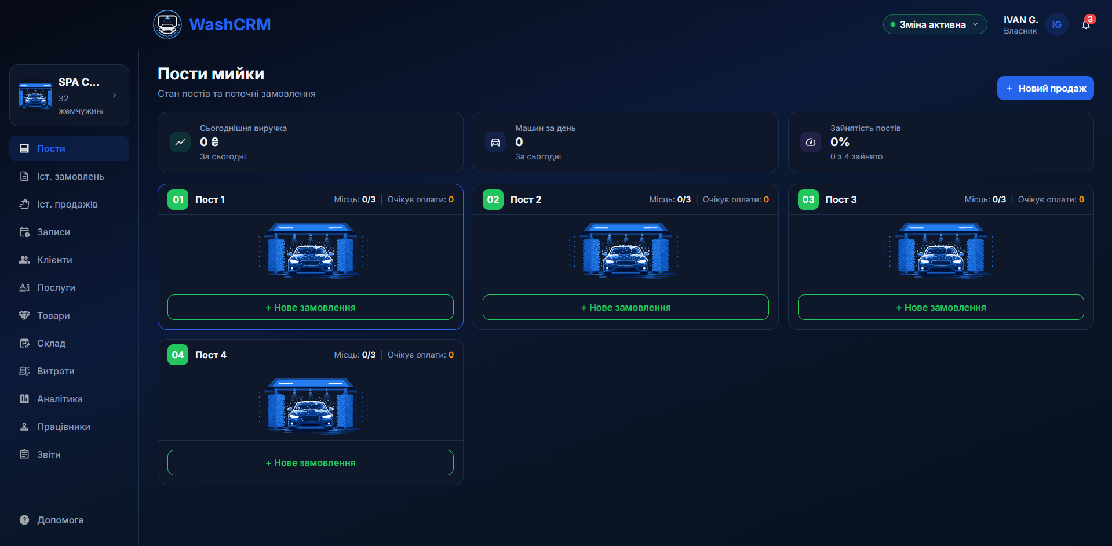Add Нове замовлення on Пост 3

[x=941, y=307]
